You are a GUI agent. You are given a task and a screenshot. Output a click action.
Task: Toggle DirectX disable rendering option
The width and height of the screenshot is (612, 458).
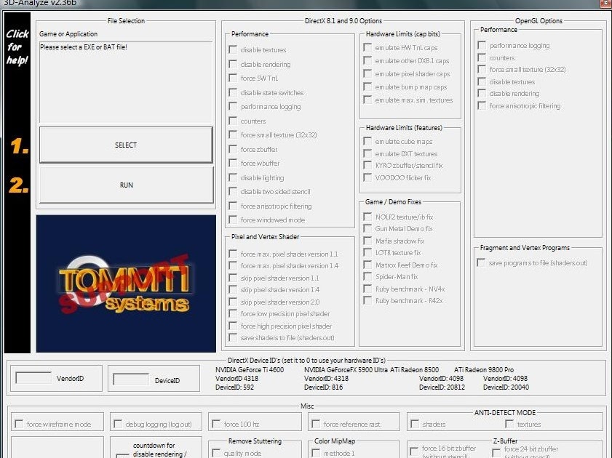coord(233,64)
